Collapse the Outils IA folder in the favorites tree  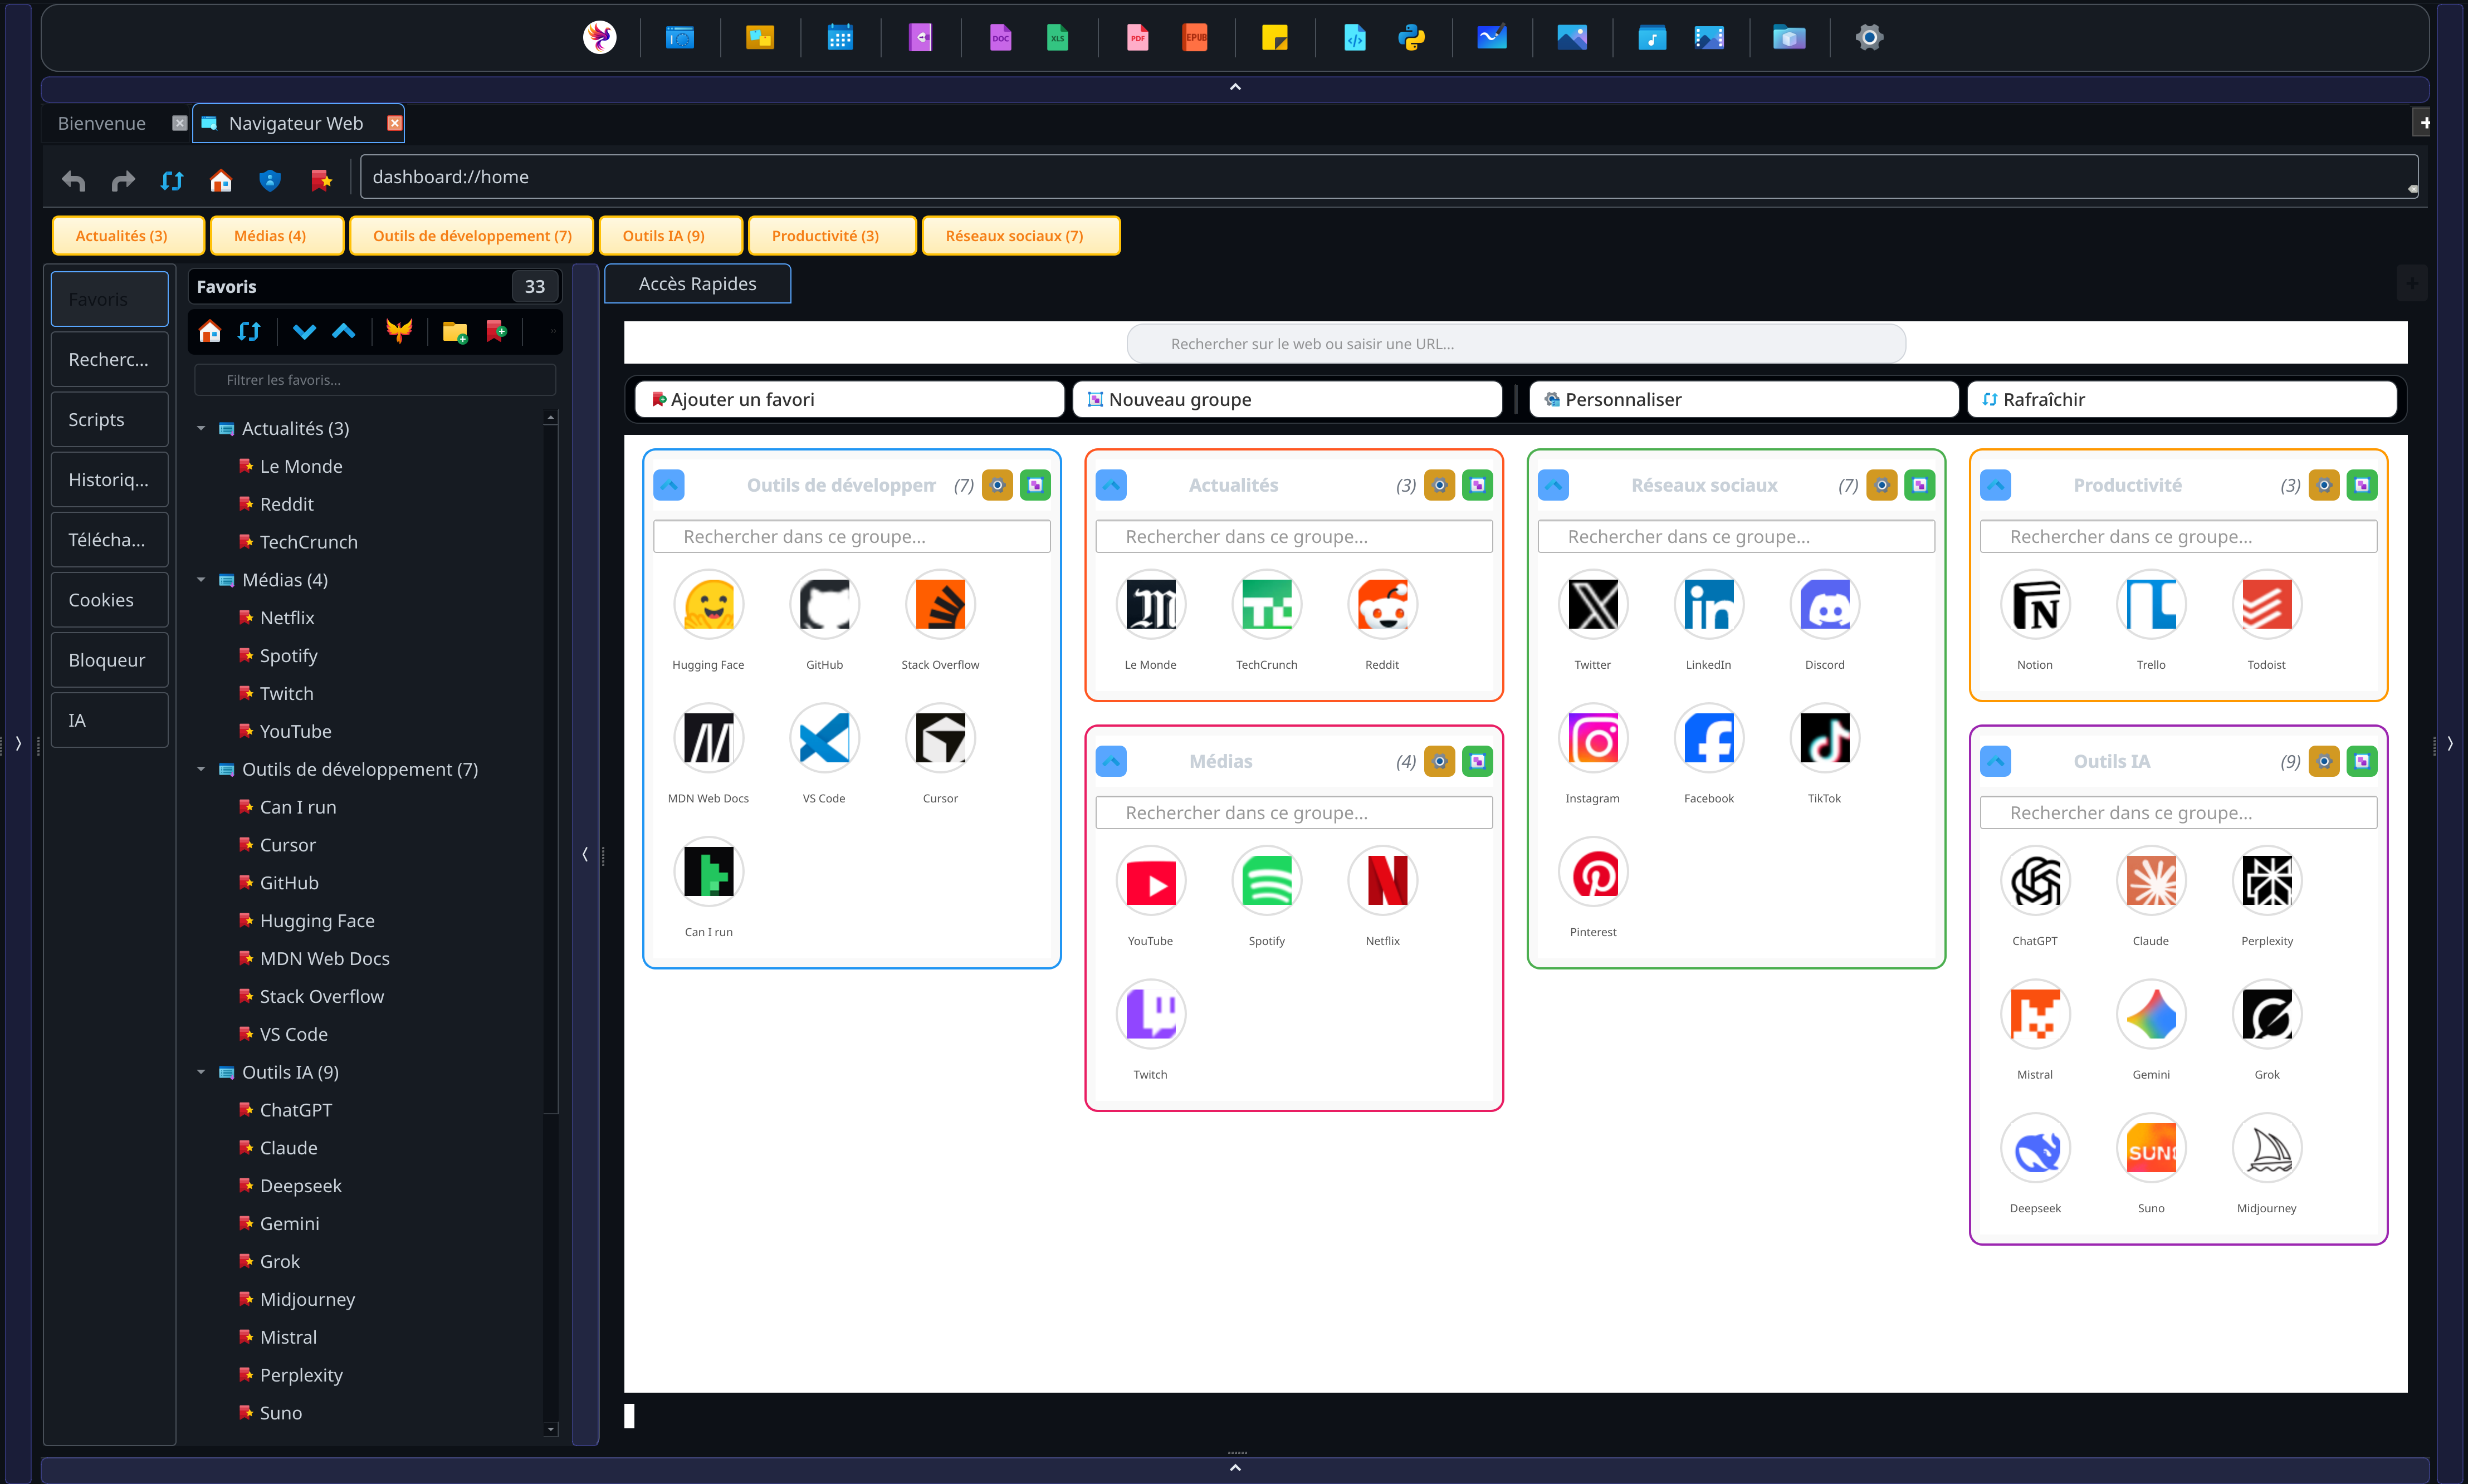click(x=201, y=1072)
